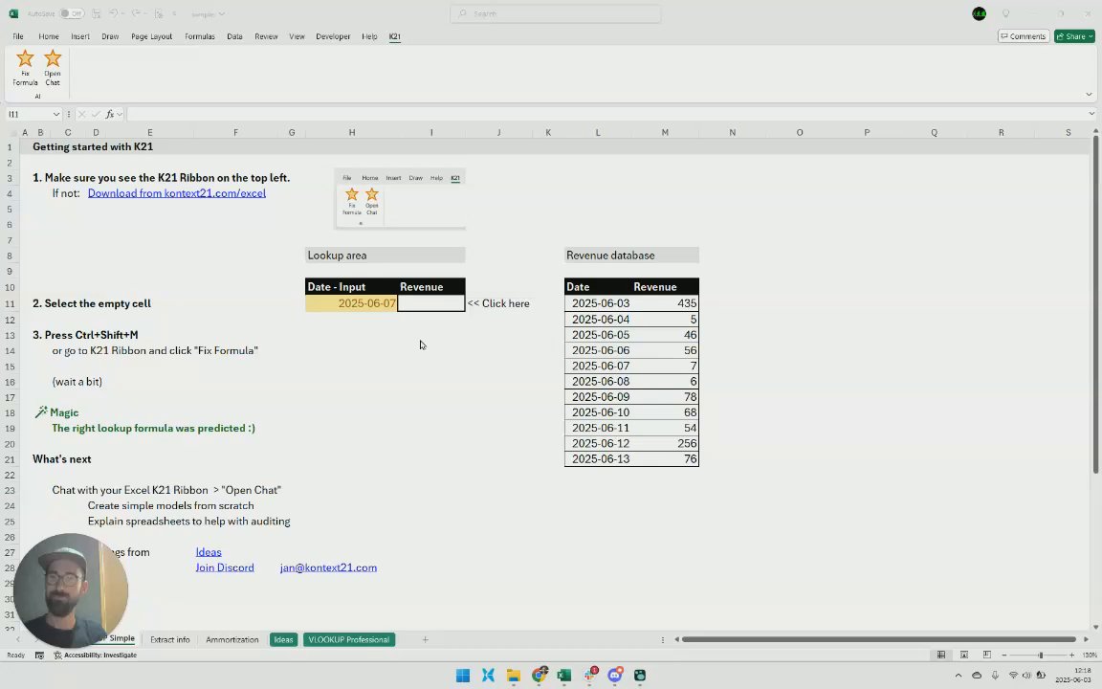Switch to the Formulas ribbon tab
1102x689 pixels.
(200, 36)
